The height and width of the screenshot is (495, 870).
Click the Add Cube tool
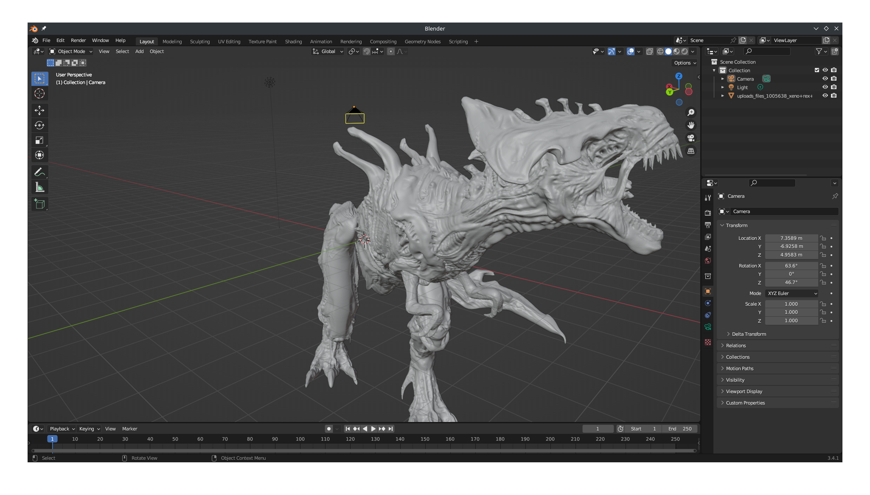[x=39, y=204]
